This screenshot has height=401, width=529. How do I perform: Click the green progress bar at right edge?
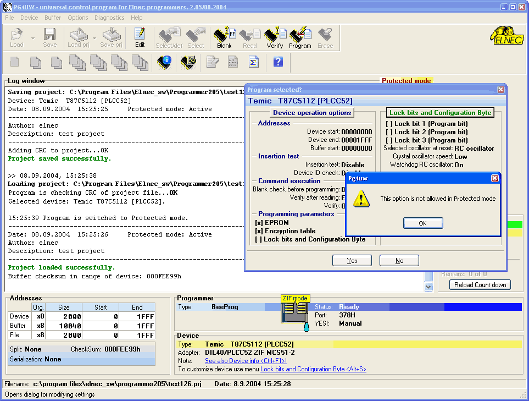coord(515,224)
